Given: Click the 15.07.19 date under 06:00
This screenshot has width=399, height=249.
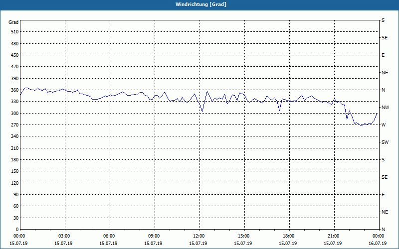Looking at the screenshot, I should pos(108,244).
